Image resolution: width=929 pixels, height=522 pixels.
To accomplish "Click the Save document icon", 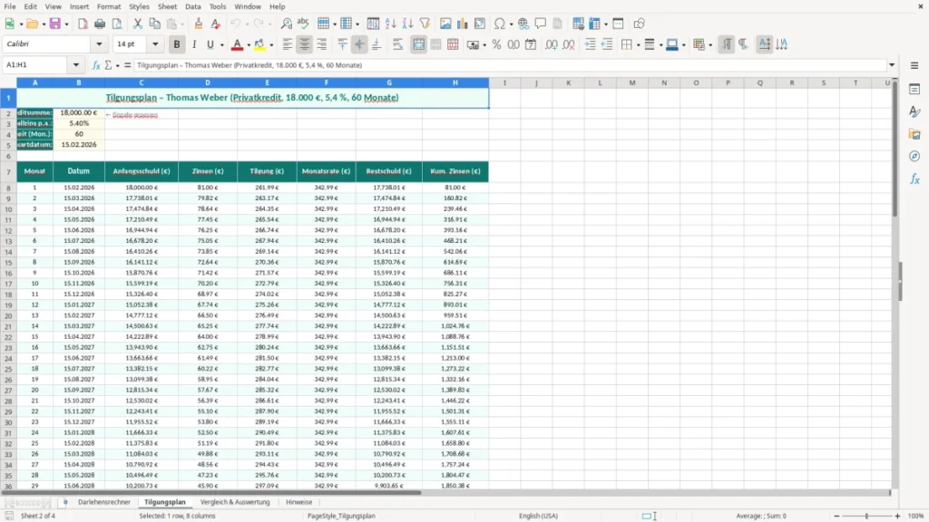I will pos(55,24).
